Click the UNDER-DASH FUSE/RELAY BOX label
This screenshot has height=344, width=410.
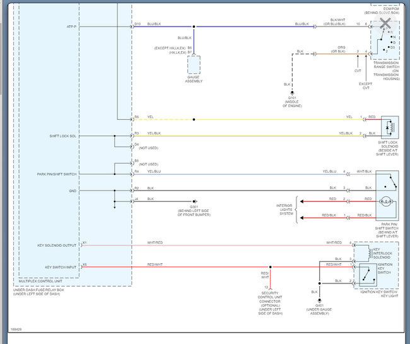(x=38, y=292)
